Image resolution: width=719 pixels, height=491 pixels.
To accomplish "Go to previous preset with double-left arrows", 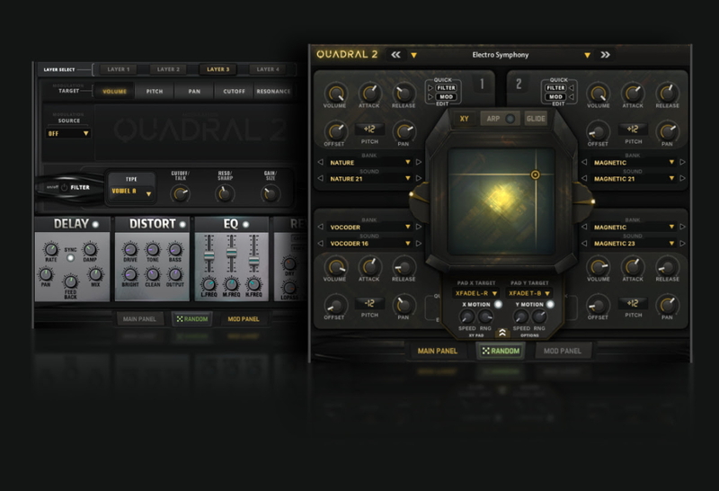I will 395,55.
